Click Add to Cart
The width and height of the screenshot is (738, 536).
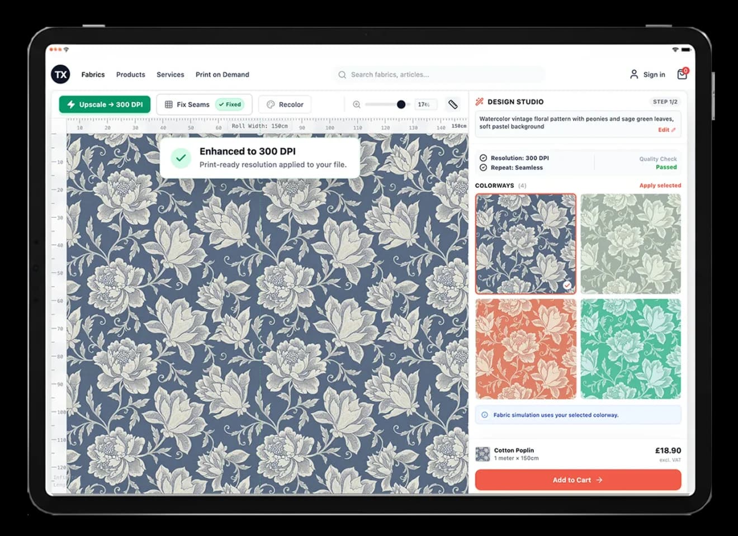[x=578, y=480]
